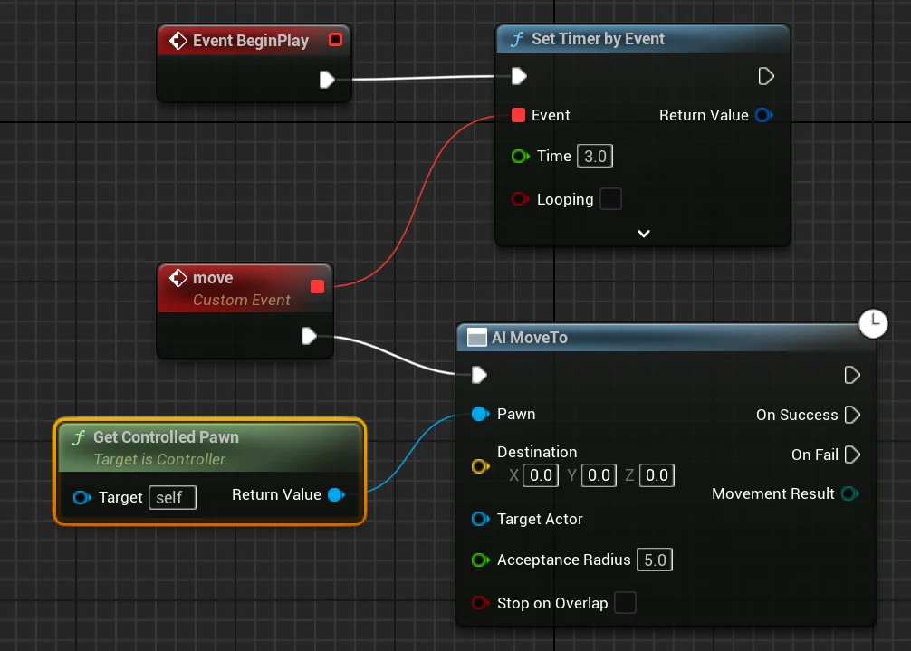The image size is (911, 651).
Task: Expand Set Timer by Event advanced pins
Action: coord(643,233)
